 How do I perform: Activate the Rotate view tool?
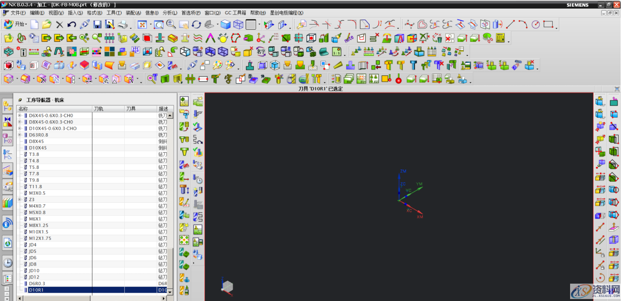click(x=196, y=24)
